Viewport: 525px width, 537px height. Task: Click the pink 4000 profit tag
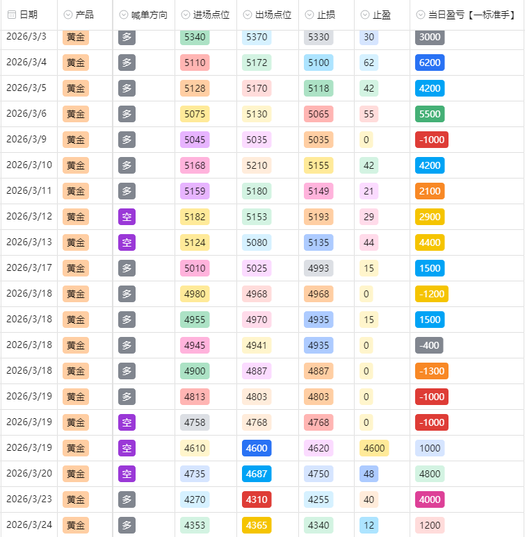pyautogui.click(x=430, y=499)
